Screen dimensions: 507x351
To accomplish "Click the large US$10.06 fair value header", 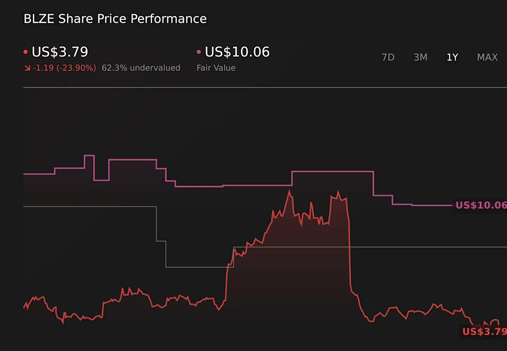I will click(237, 52).
